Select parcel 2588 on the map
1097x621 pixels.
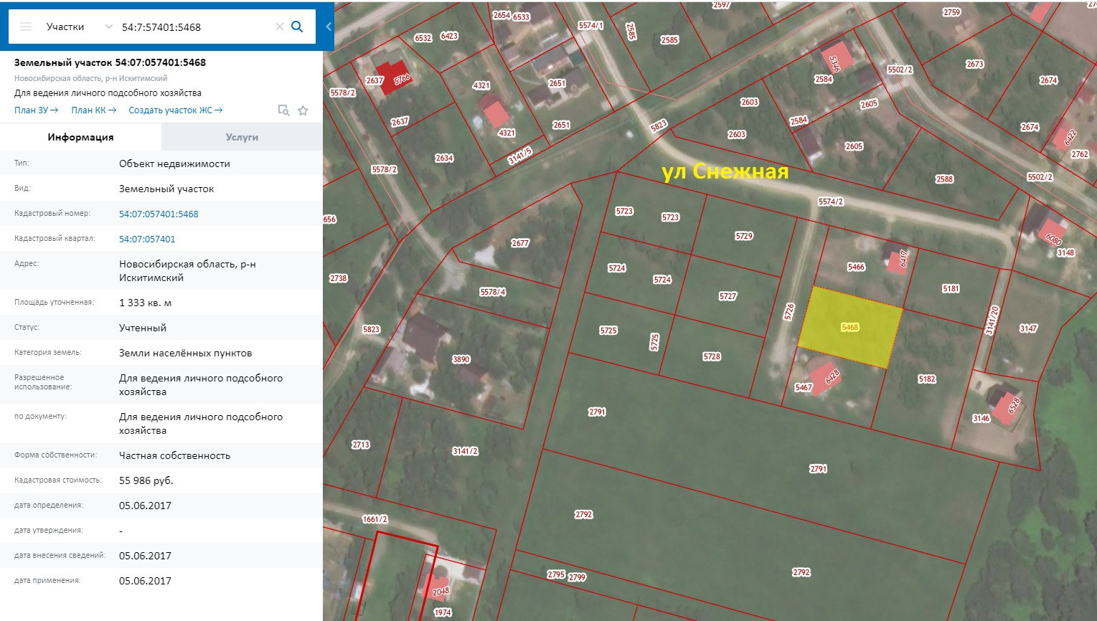pos(944,179)
